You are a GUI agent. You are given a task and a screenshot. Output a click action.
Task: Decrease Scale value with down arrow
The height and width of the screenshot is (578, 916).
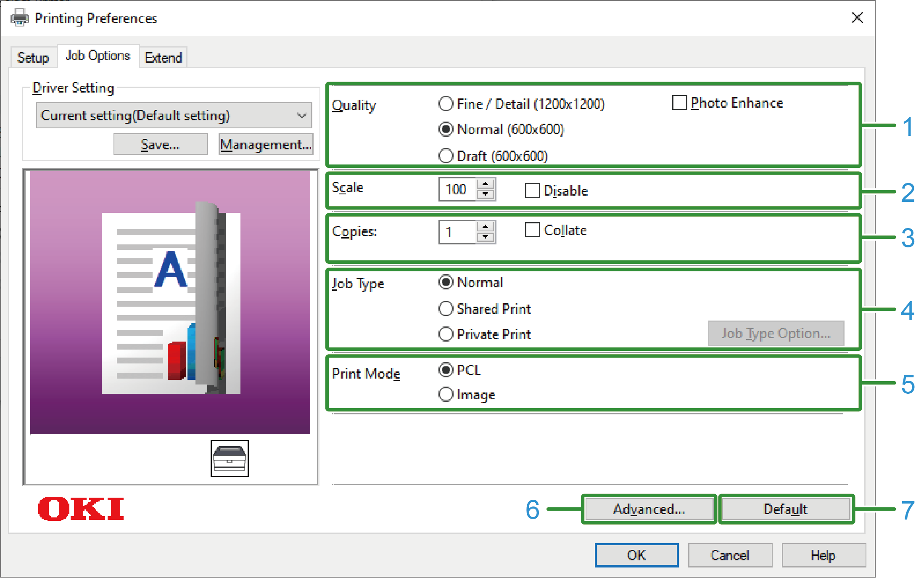pyautogui.click(x=486, y=194)
